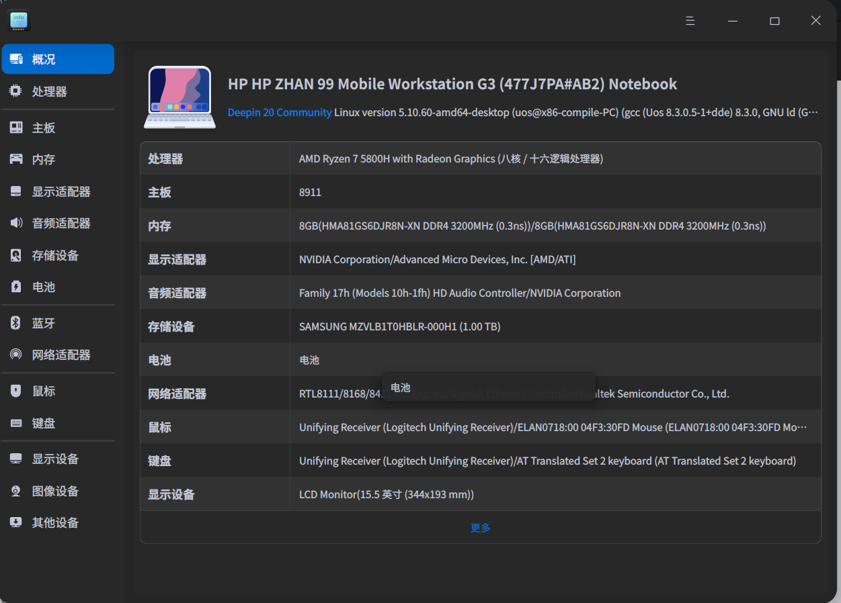This screenshot has height=603, width=841.
Task: Click the 内存 label cell in the table
Action: tap(215, 226)
